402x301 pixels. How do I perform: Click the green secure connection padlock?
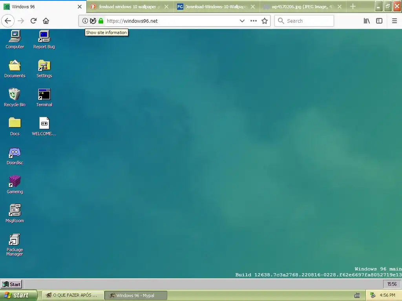tap(101, 21)
